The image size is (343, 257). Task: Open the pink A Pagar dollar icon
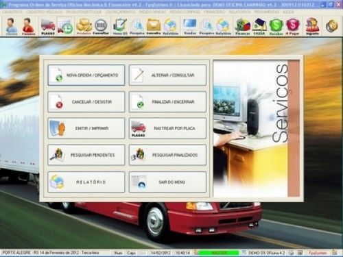tap(293, 27)
